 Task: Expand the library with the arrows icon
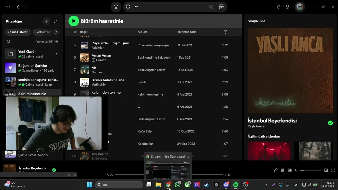click(56, 21)
